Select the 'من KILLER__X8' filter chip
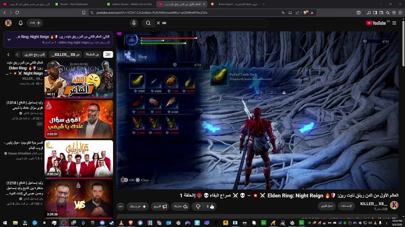Viewport: 405px width, 227px height. (65, 55)
